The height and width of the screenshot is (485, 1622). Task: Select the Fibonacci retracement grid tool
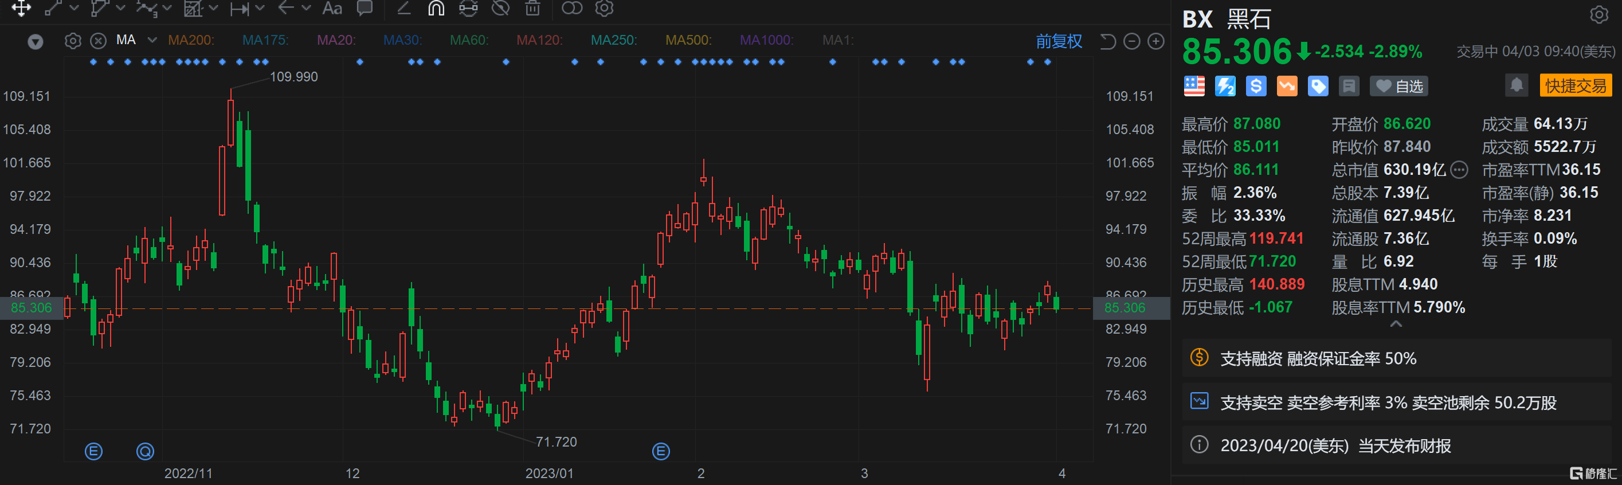(193, 8)
